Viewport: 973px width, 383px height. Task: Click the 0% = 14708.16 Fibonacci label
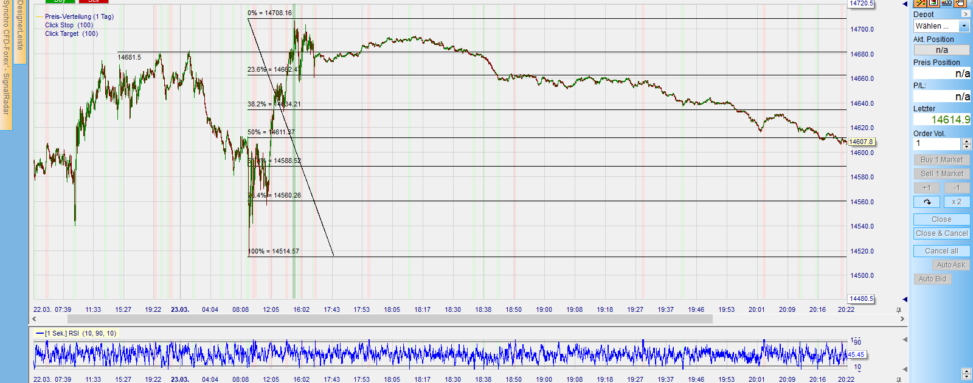pos(269,13)
